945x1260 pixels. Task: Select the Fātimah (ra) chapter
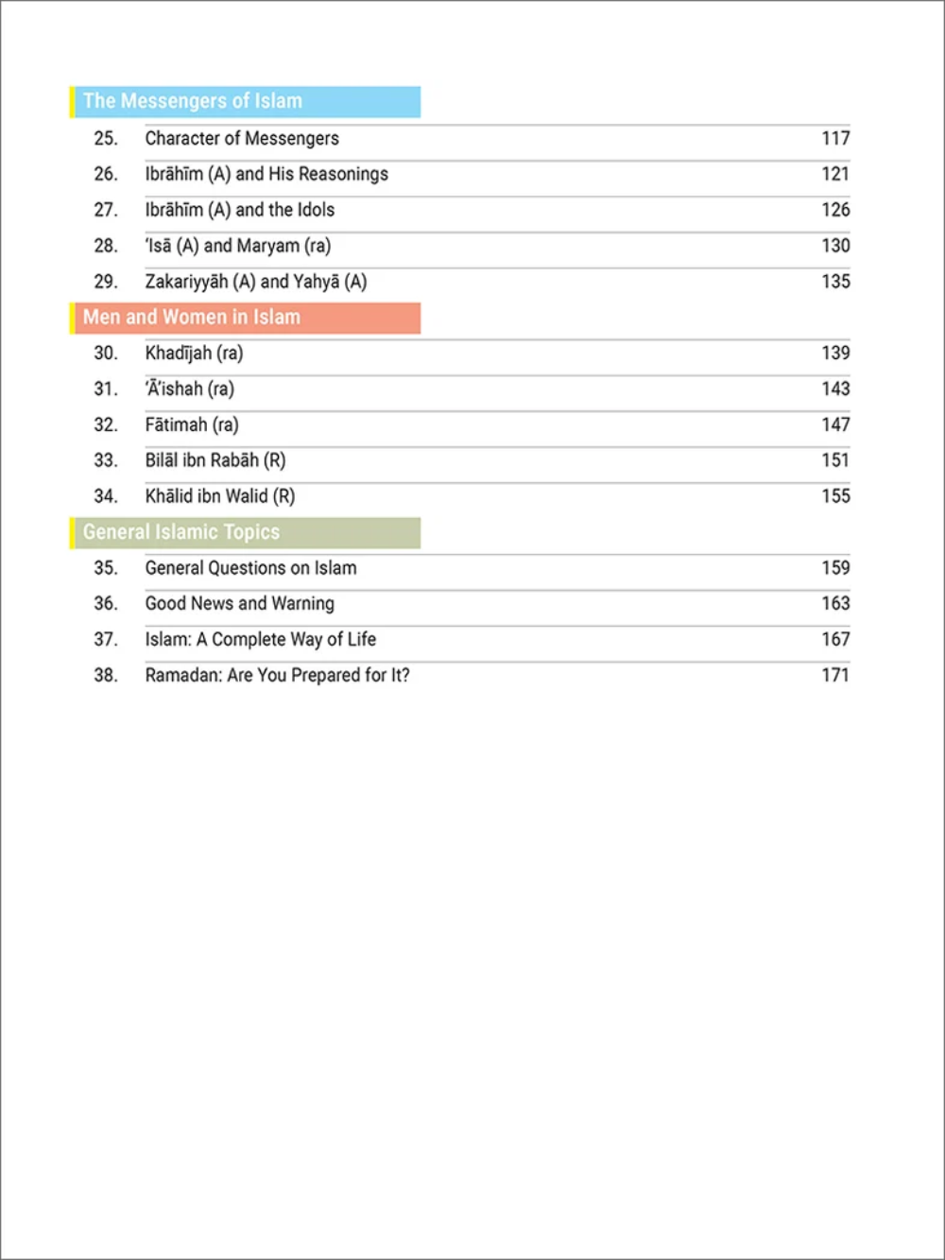point(192,424)
